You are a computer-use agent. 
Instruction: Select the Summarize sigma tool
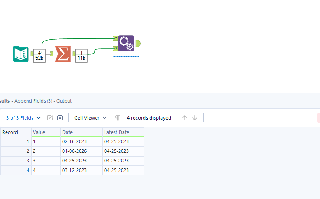click(63, 54)
